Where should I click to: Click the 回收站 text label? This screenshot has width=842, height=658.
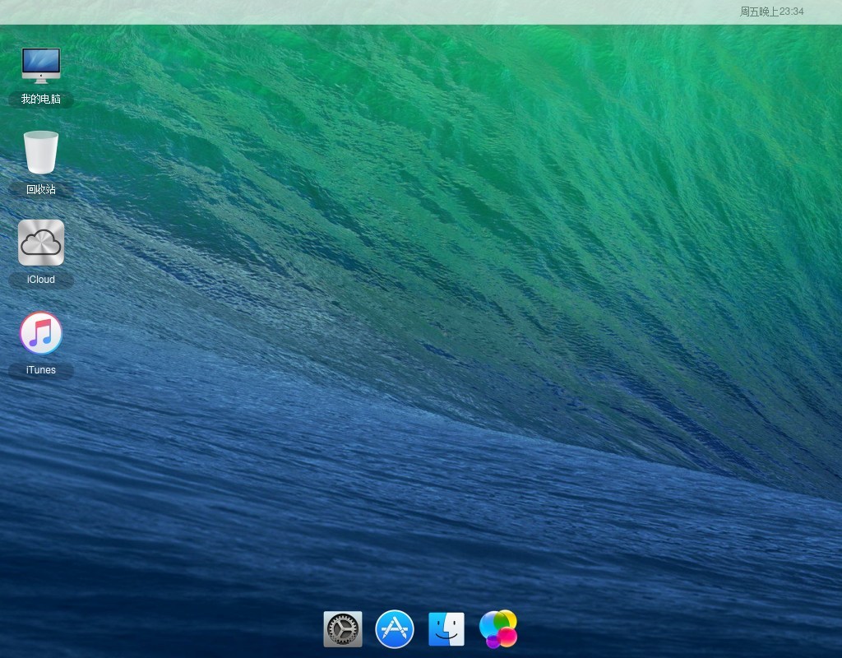click(41, 189)
